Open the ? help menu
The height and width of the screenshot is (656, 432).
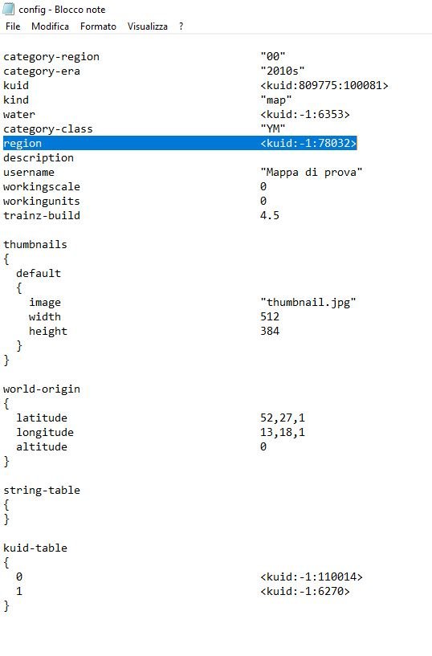coord(181,26)
